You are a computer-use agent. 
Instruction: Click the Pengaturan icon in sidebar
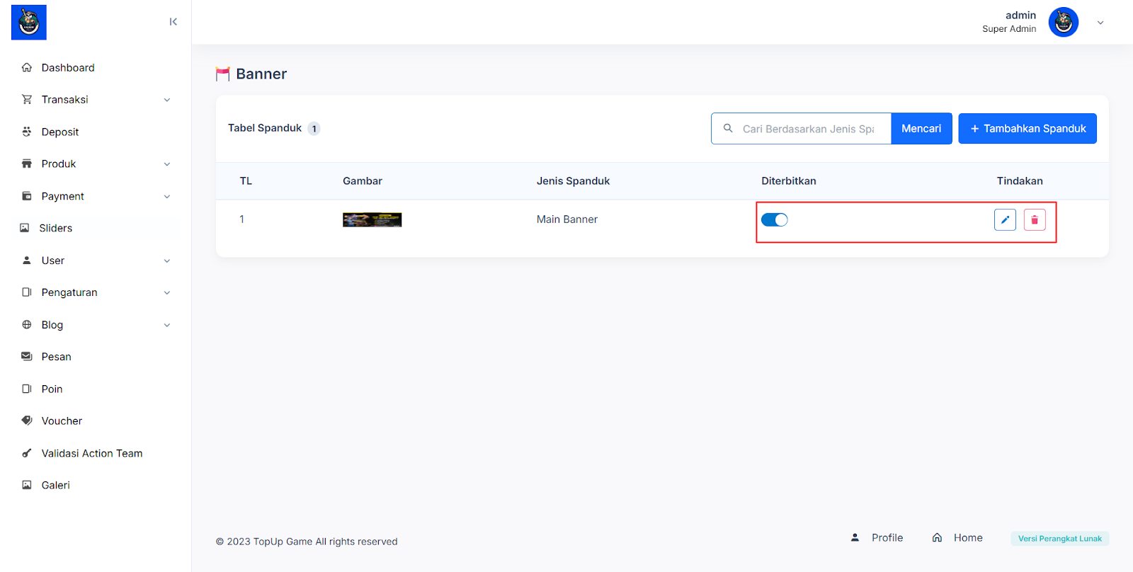coord(27,292)
